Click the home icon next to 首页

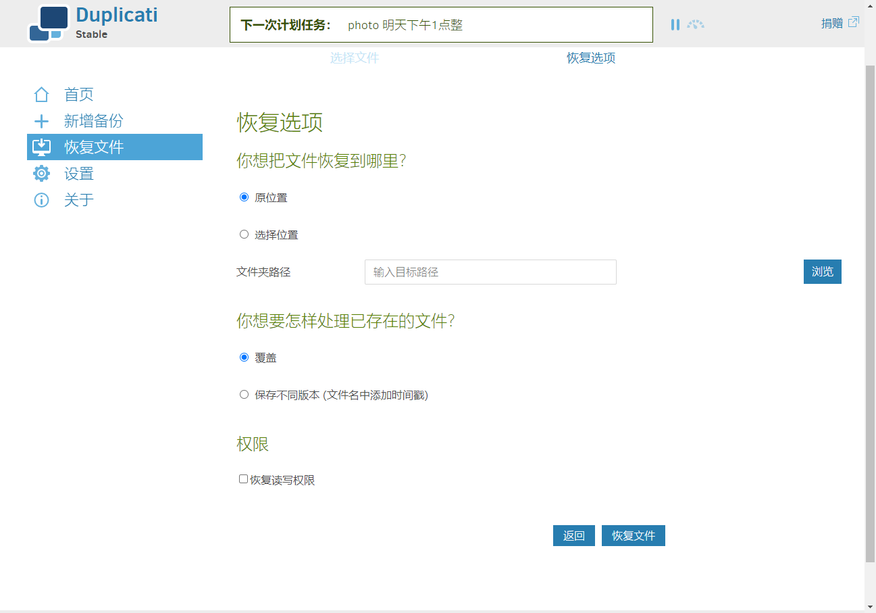[41, 95]
